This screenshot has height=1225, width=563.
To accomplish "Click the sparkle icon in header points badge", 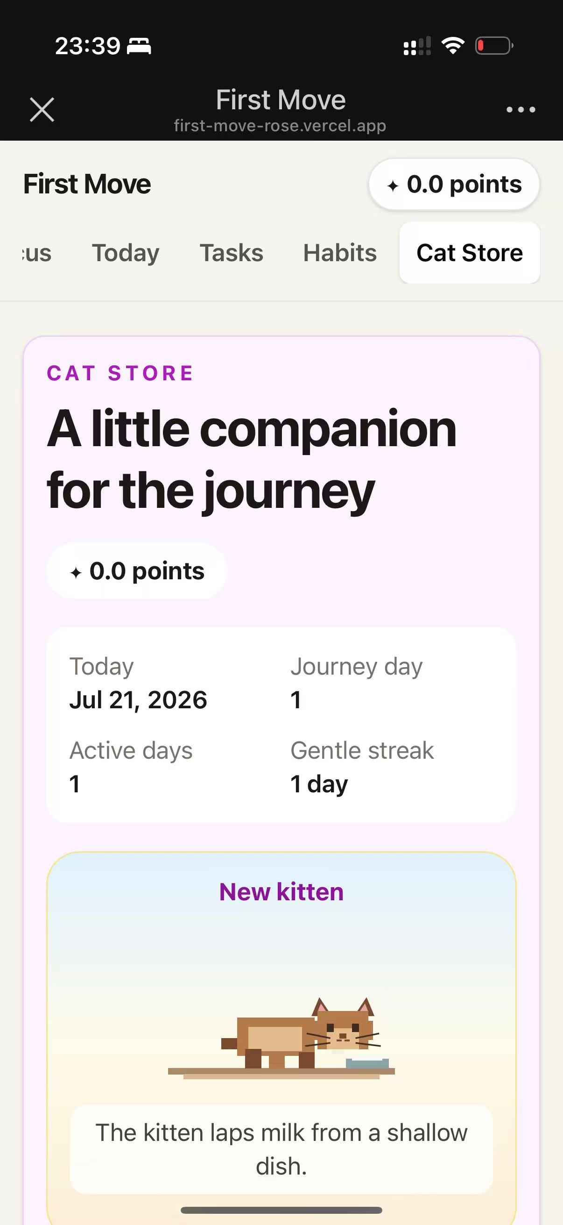I will point(393,185).
